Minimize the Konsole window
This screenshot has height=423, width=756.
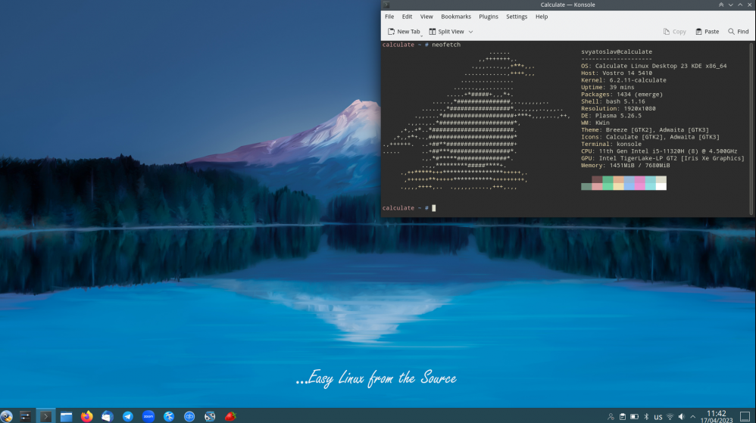(731, 5)
